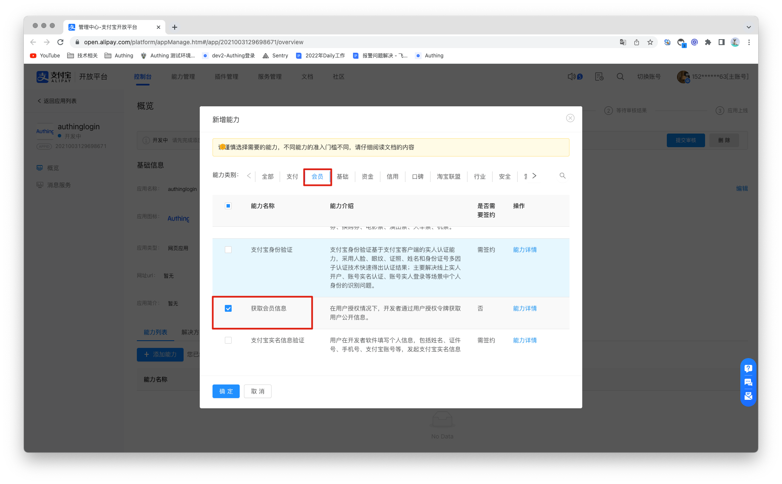Click the help question mark floating icon
The width and height of the screenshot is (782, 484).
tap(748, 368)
